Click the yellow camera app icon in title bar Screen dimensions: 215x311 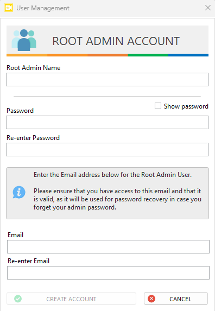9,8
